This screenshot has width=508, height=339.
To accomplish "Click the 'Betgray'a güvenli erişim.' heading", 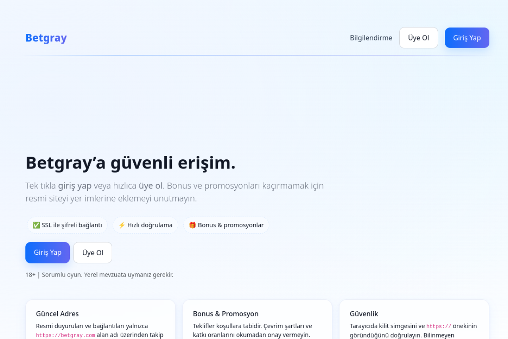I will pos(131,163).
